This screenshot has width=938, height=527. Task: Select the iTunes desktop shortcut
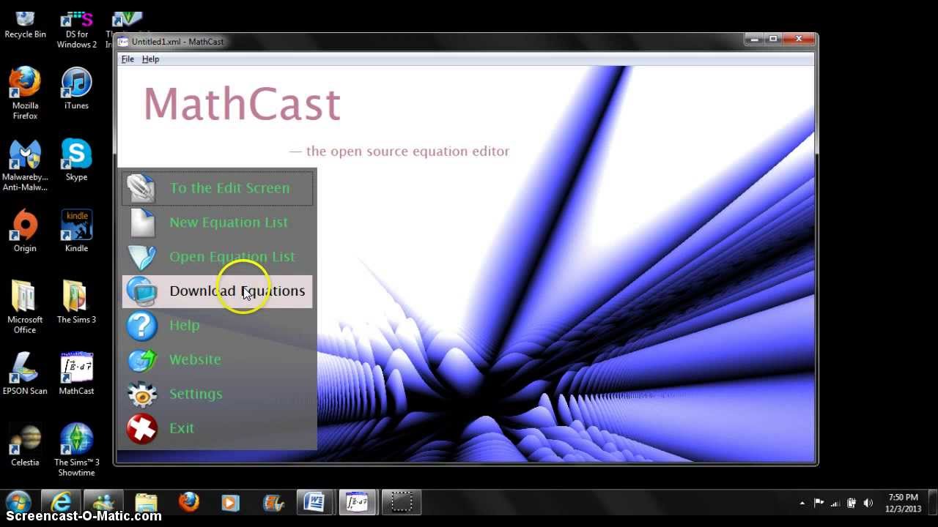[x=76, y=89]
